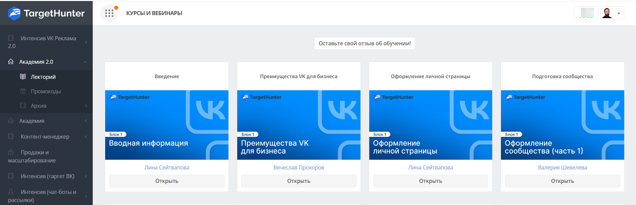The width and height of the screenshot is (636, 205).
Task: Click the blurred balance box in header
Action: click(586, 13)
